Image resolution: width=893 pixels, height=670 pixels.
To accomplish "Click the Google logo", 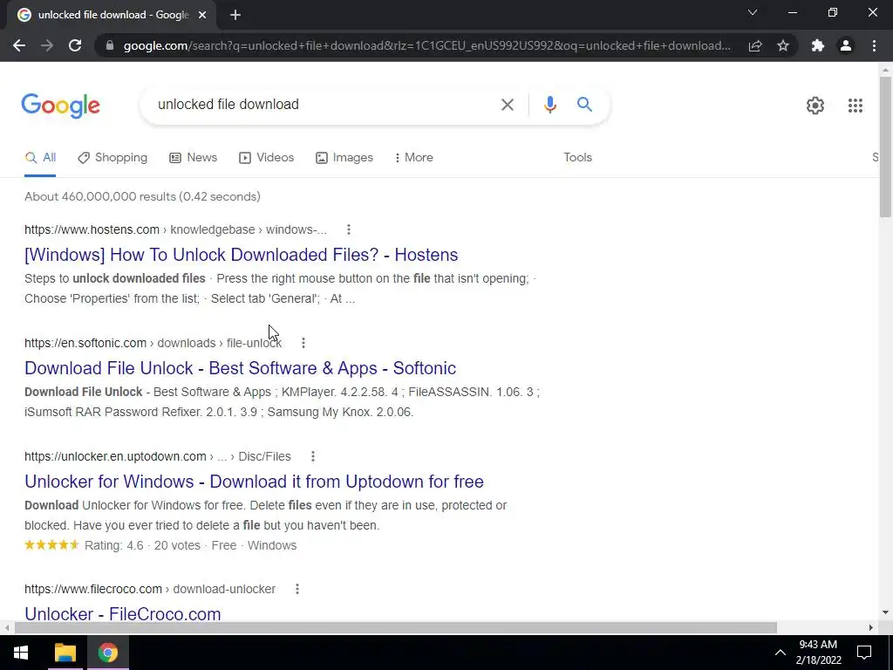I will pyautogui.click(x=60, y=106).
